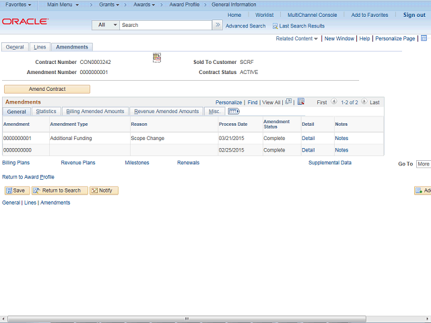Select the Amendments page tab
The height and width of the screenshot is (323, 431).
72,47
